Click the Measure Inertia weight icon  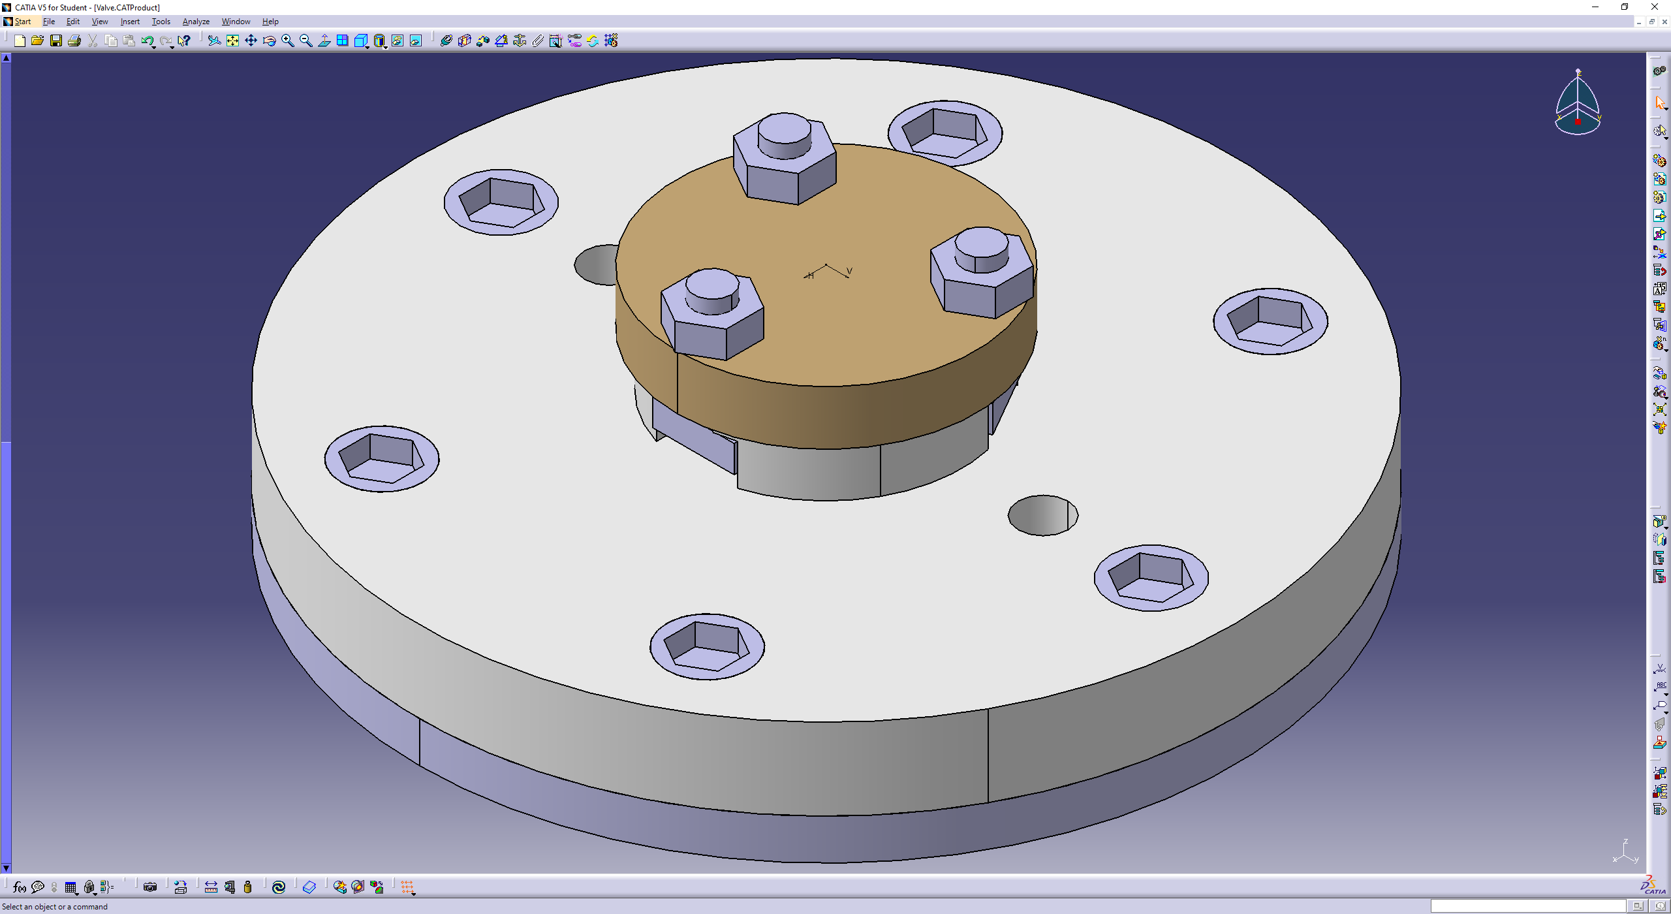click(x=247, y=887)
